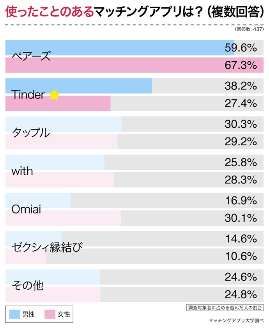The width and height of the screenshot is (269, 328).
Task: Click the 10.6% ゼクシィ縁結び female value
Action: (241, 256)
